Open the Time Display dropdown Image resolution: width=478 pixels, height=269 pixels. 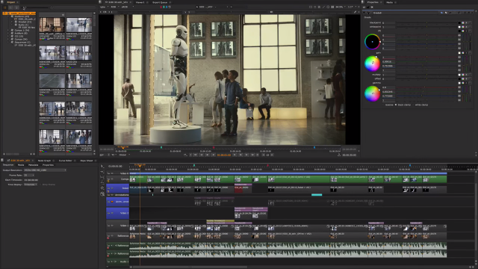[31, 185]
